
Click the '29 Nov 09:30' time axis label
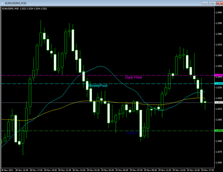click(151, 170)
